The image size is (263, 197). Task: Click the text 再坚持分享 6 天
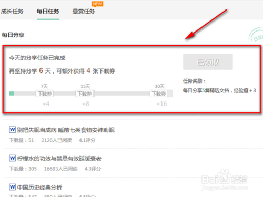click(x=30, y=71)
